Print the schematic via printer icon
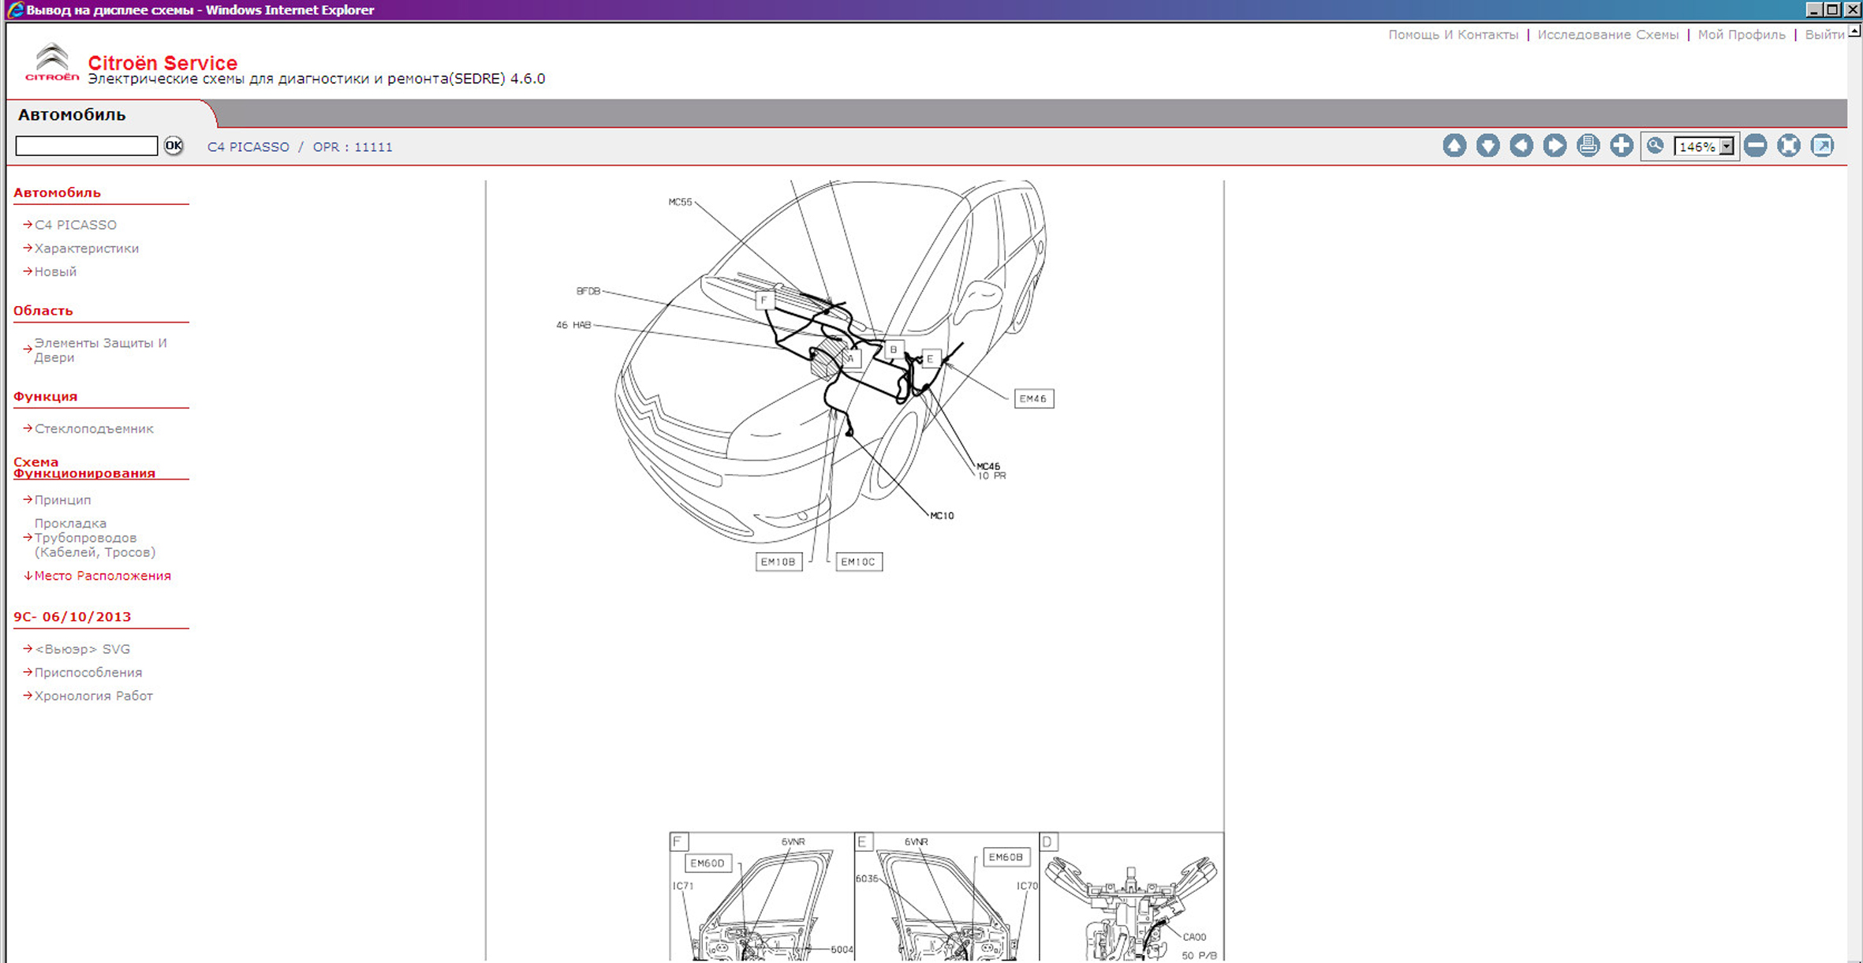 point(1588,146)
